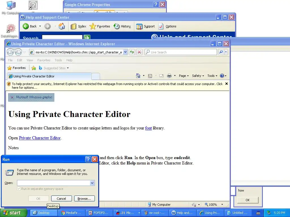Click Internet Explorer forward navigation button
This screenshot has width=290, height=217.
(18, 52)
